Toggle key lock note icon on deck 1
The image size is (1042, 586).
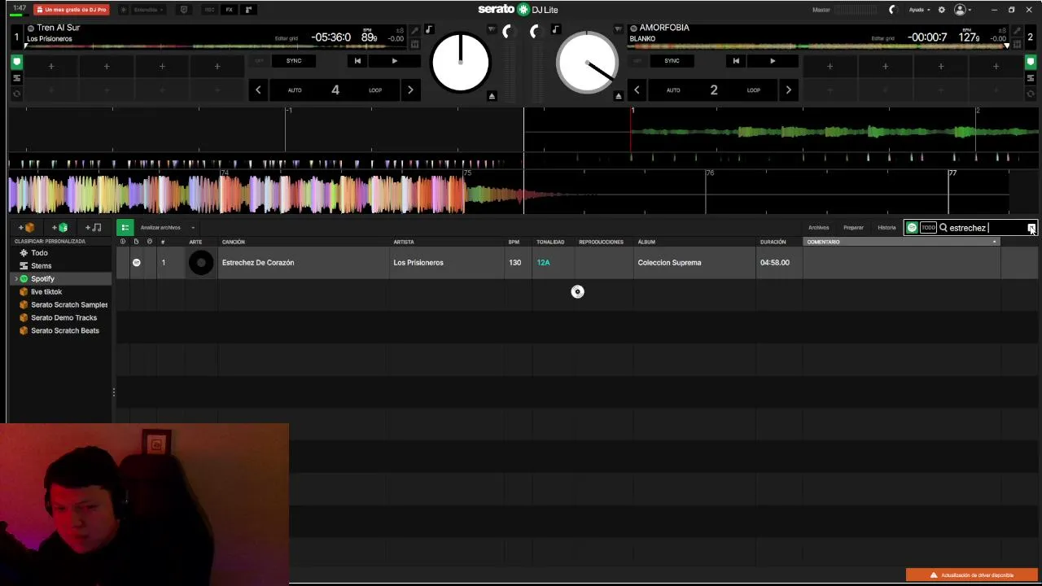point(429,30)
